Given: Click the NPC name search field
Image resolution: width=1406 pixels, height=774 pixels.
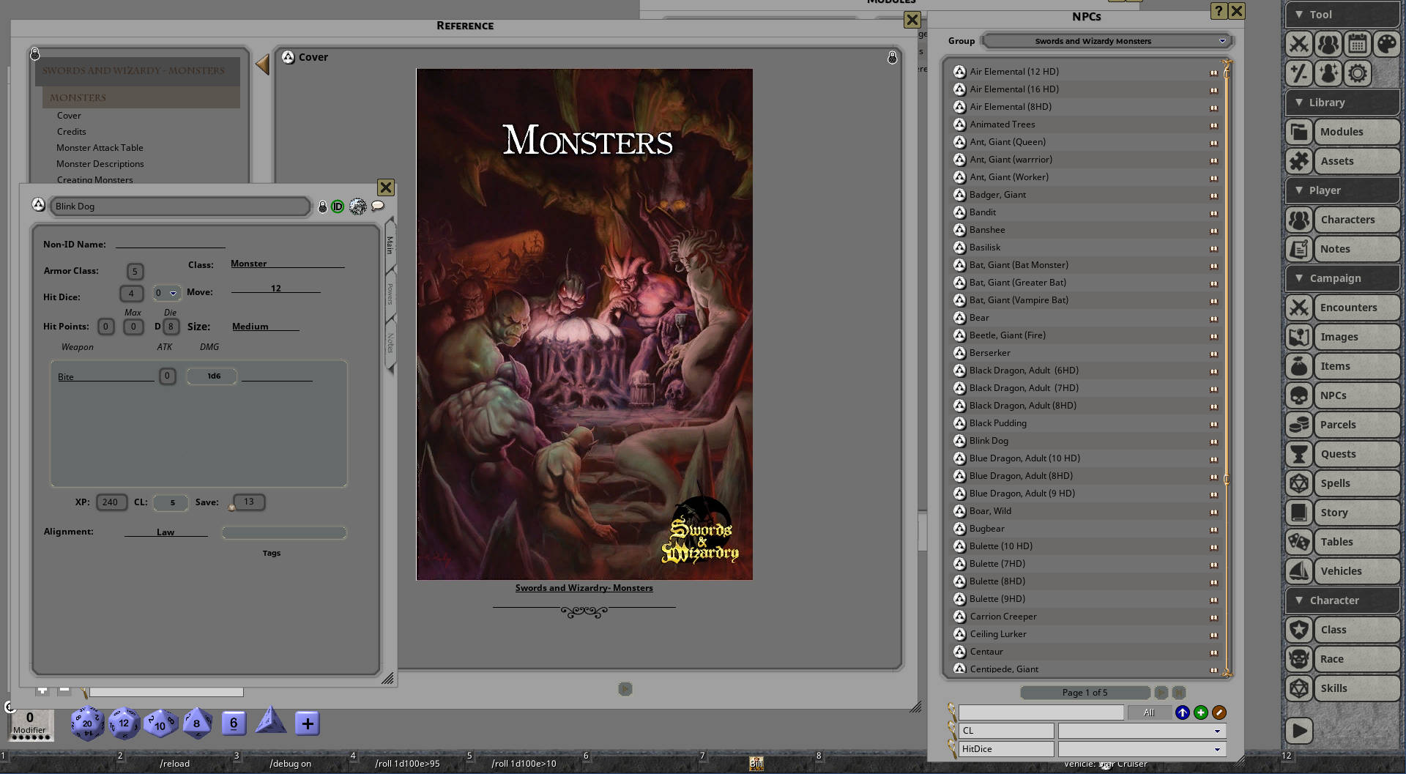Looking at the screenshot, I should tap(1041, 712).
